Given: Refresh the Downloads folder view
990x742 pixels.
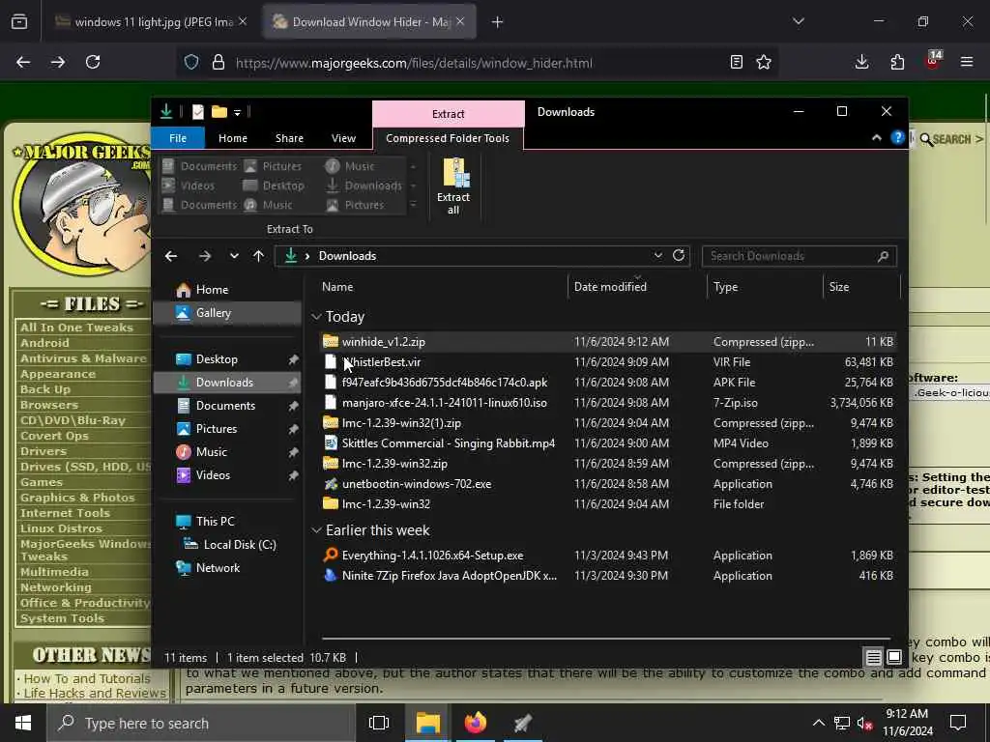Looking at the screenshot, I should 679,255.
